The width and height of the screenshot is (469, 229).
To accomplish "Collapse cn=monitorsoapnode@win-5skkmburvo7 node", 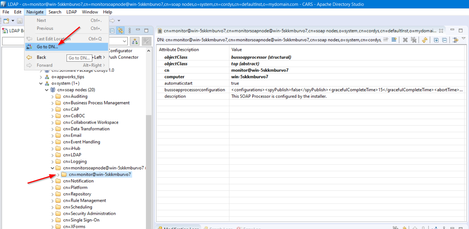I will click(52, 168).
